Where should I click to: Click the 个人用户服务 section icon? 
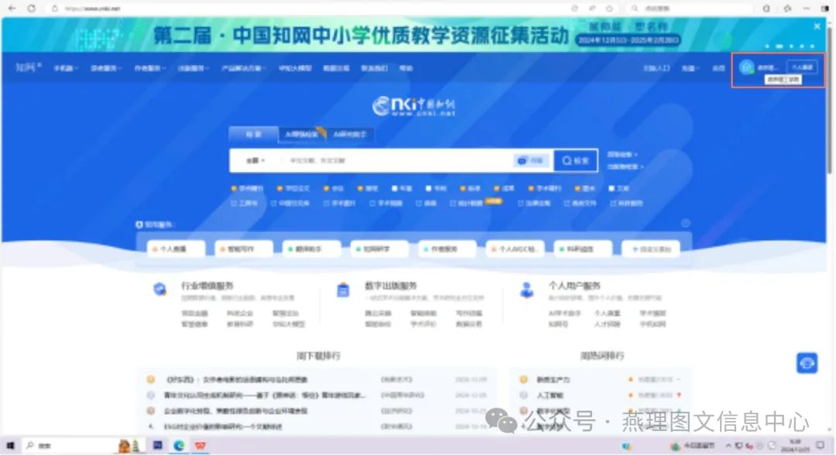tap(526, 289)
